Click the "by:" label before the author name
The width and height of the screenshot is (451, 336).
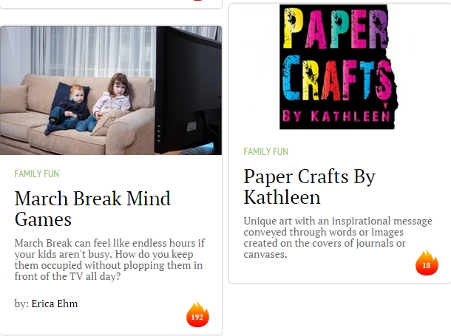coord(21,304)
